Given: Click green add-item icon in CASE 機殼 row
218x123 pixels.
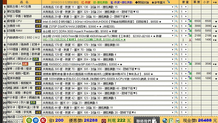Looking at the screenshot, I should tap(190, 73).
